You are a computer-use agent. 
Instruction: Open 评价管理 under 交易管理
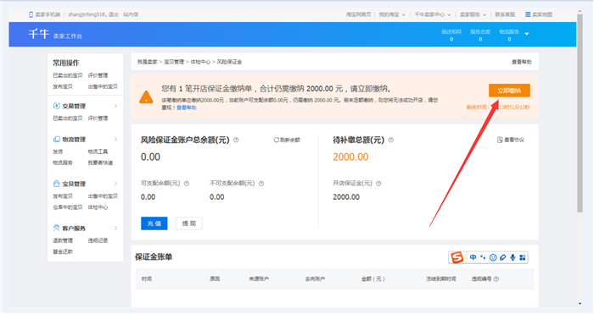(x=98, y=118)
